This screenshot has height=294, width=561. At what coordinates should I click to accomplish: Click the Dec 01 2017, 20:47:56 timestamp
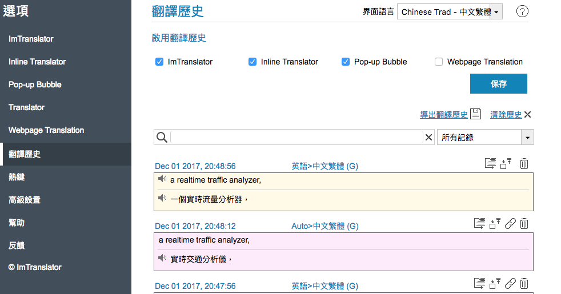tap(195, 286)
